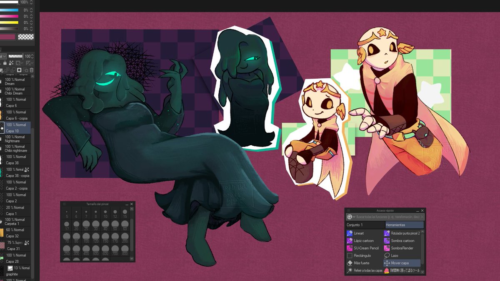500x281 pixels.
Task: Click the Capa 28 layer thumbnail
Action: (x=2, y=258)
